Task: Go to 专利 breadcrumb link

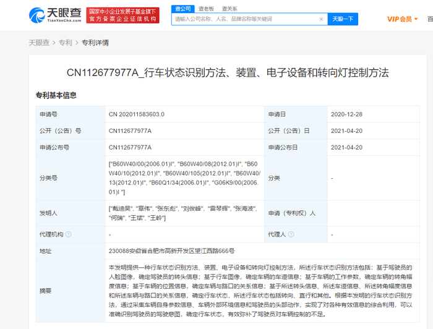Action: click(65, 43)
